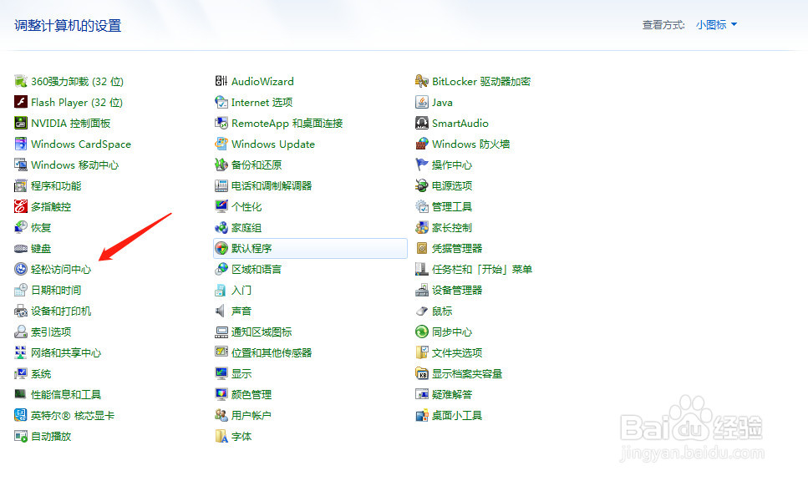808x481 pixels.
Task: Click the 通知区域图标 link
Action: point(262,332)
